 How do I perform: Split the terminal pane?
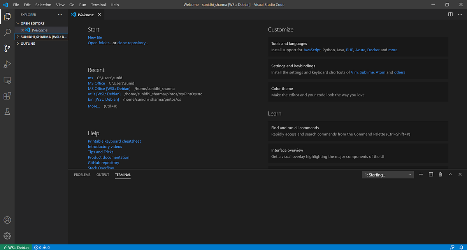[430, 174]
